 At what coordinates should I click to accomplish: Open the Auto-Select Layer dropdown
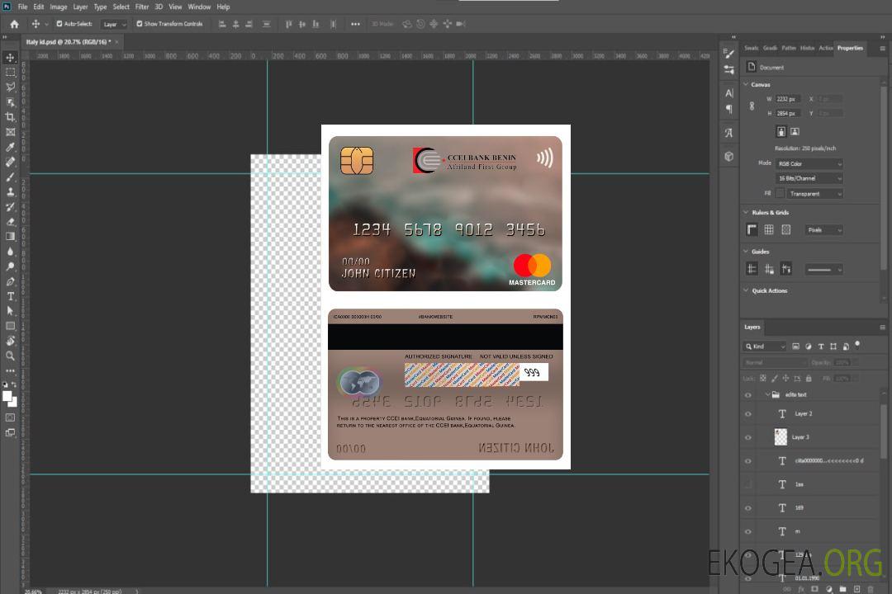click(x=114, y=24)
